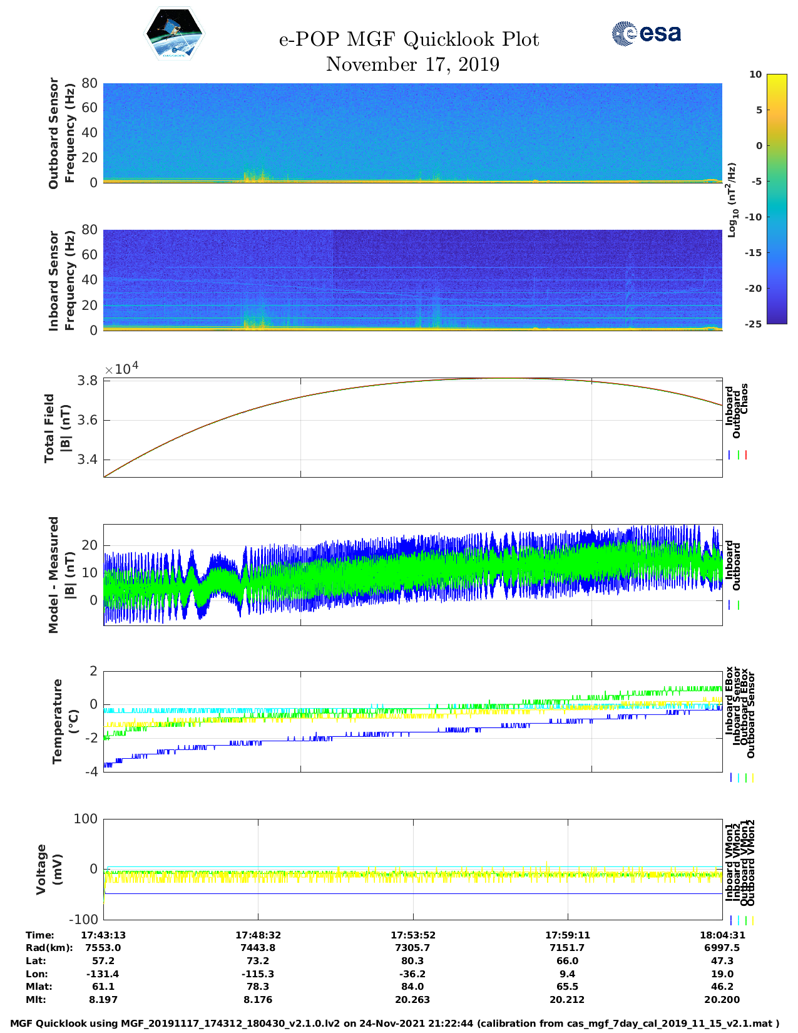Click the ESA logo
The height and width of the screenshot is (1033, 798).
pyautogui.click(x=646, y=33)
